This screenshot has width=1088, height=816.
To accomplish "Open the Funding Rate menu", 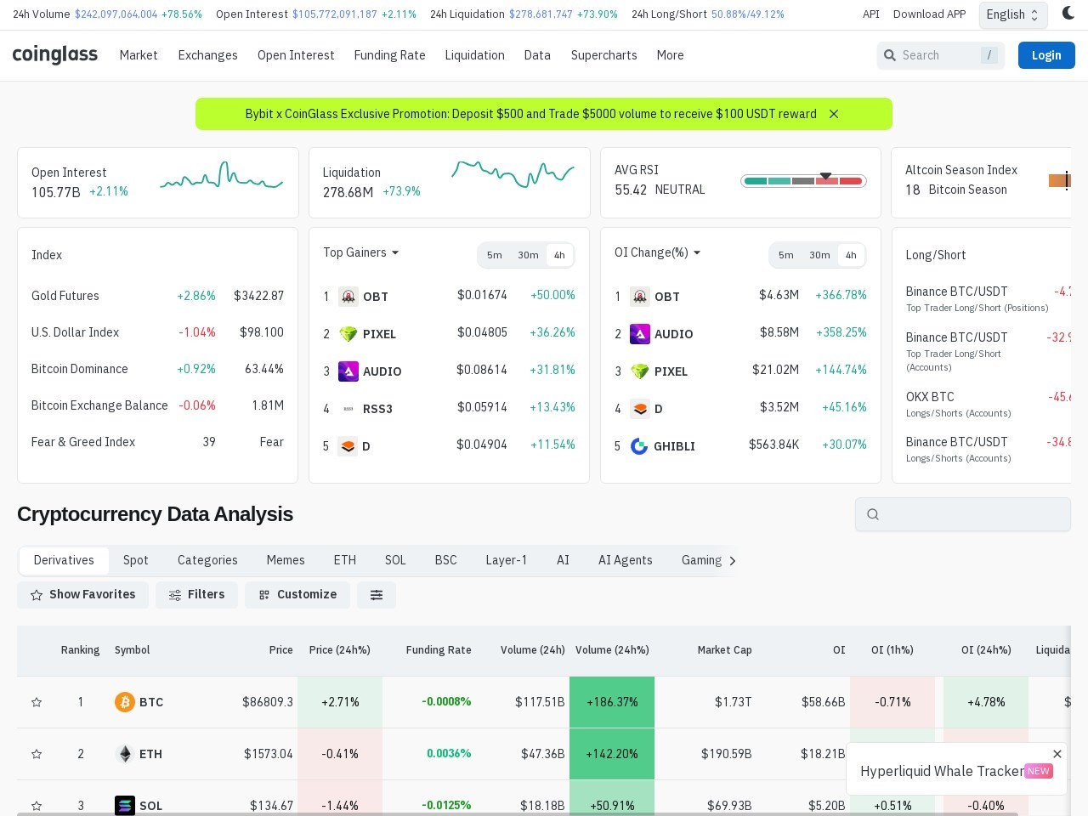I will click(x=389, y=55).
